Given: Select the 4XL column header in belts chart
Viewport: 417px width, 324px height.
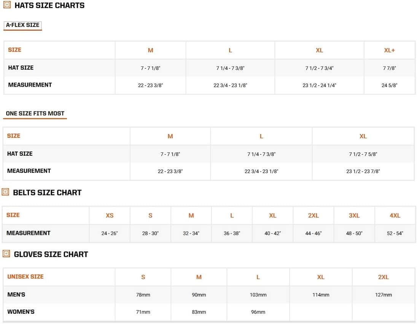Looking at the screenshot, I should [x=395, y=215].
